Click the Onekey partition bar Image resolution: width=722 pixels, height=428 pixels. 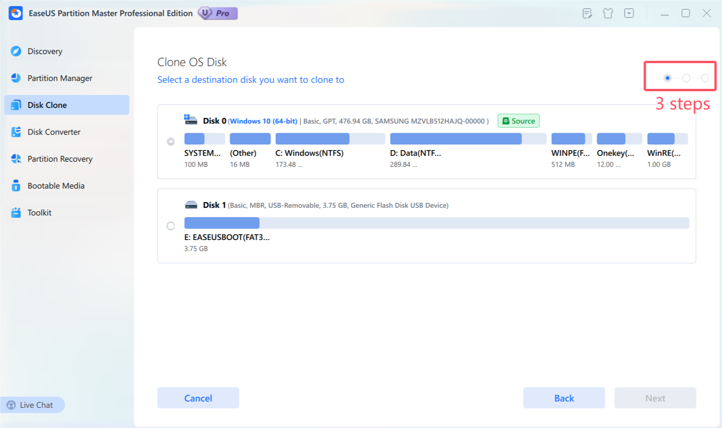[x=620, y=139]
